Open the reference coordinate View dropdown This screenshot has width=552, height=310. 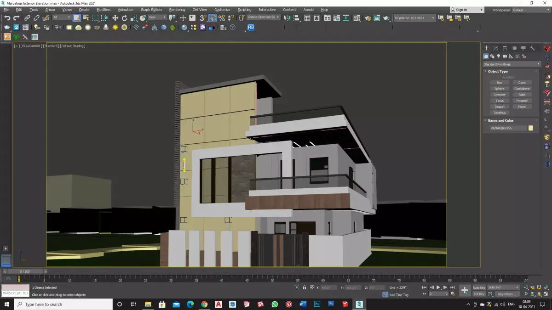pyautogui.click(x=158, y=17)
